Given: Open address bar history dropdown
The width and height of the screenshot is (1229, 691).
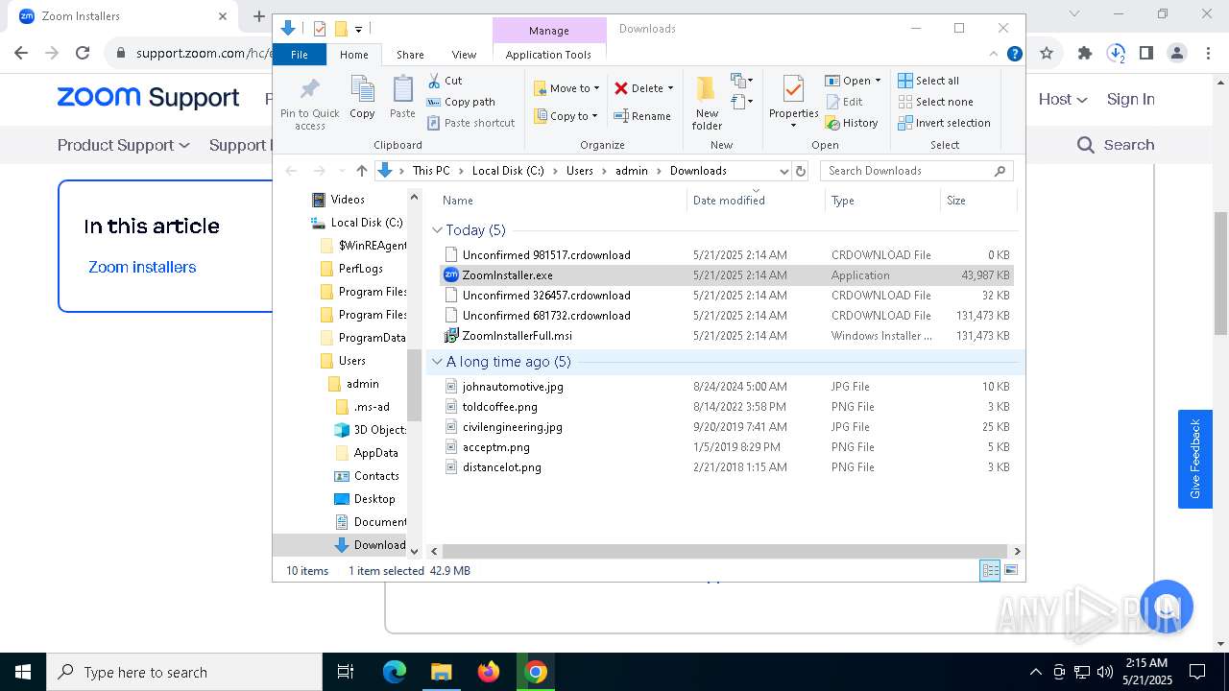Looking at the screenshot, I should click(x=783, y=171).
